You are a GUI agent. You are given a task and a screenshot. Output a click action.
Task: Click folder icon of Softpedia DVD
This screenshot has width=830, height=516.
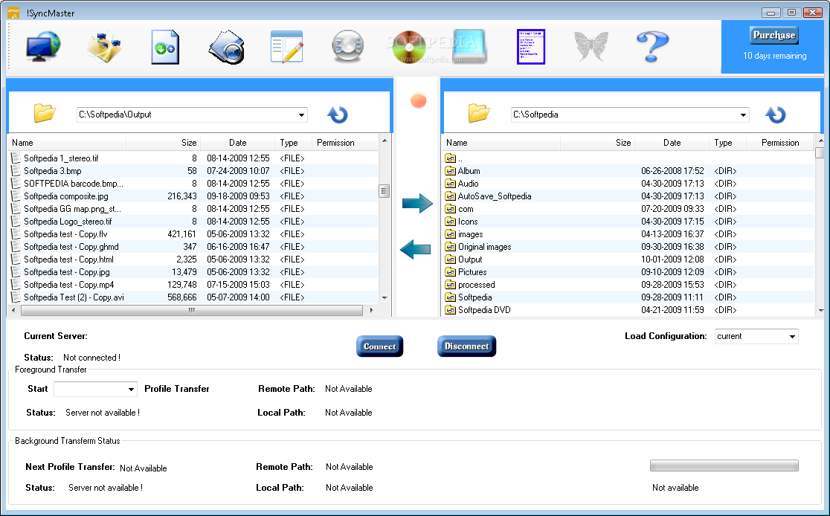451,310
